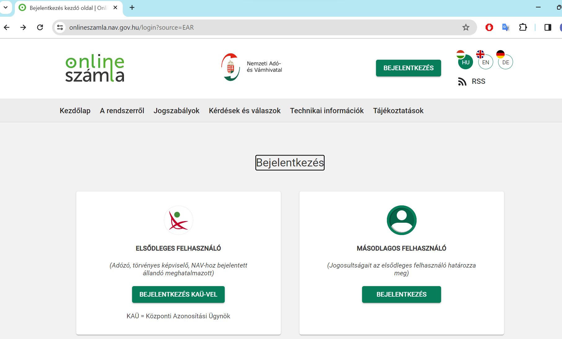This screenshot has height=339, width=562.
Task: Open a new browser tab
Action: point(132,7)
